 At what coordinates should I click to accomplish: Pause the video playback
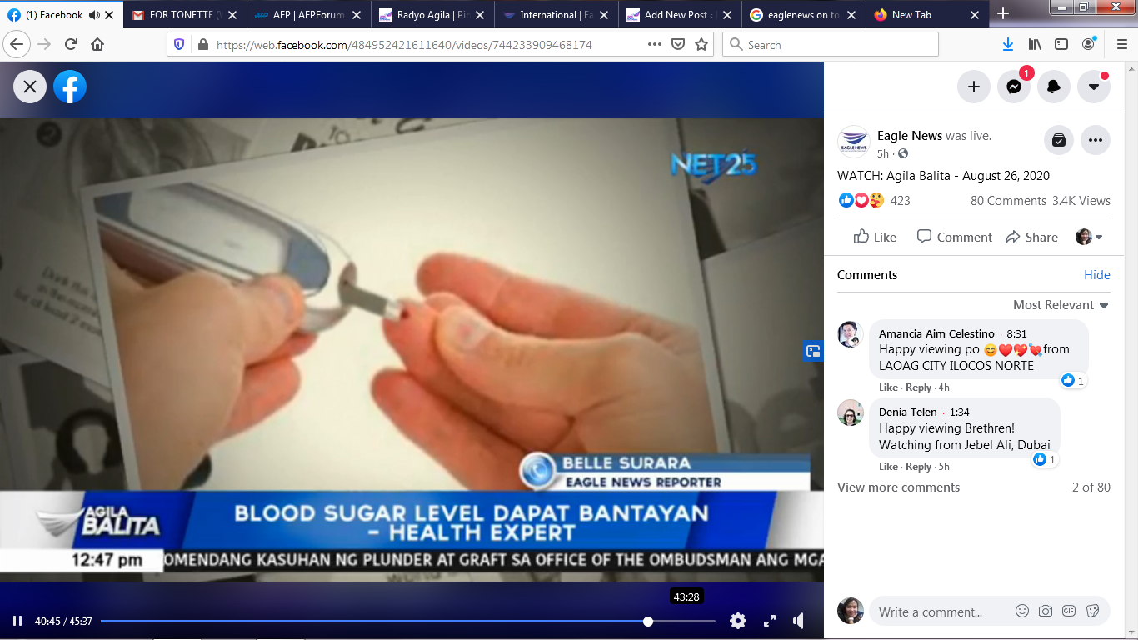tap(17, 621)
